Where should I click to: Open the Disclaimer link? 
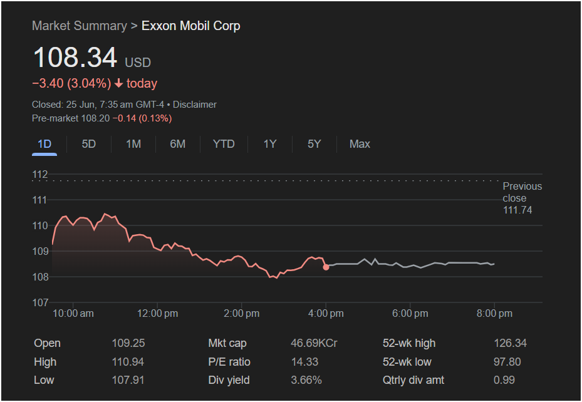(x=195, y=105)
